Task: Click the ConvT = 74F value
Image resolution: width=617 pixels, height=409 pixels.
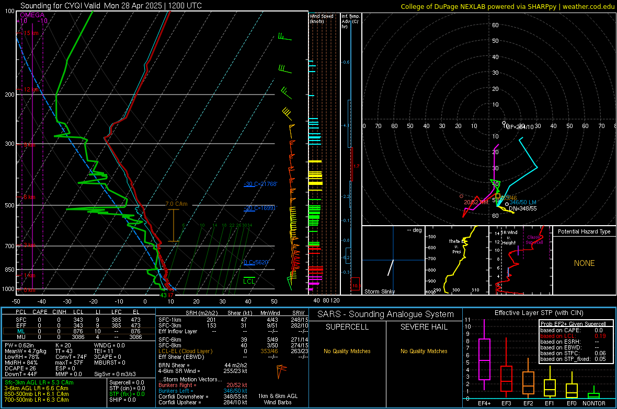Action: [x=71, y=357]
